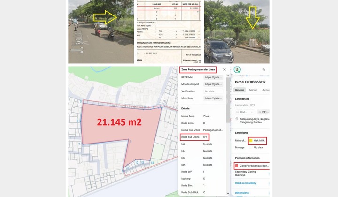The height and width of the screenshot is (197, 338).
Task: Click the icon right of the tree logo
Action: [x=264, y=70]
